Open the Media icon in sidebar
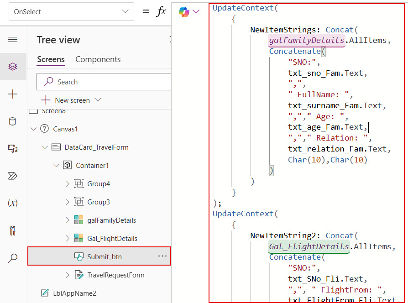Image resolution: width=408 pixels, height=303 pixels. pyautogui.click(x=13, y=149)
